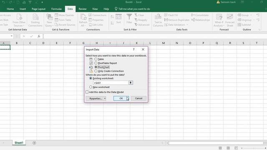Viewport: 267px width, 150px height.
Task: Add a new sheet with plus icon
Action: coord(34,143)
